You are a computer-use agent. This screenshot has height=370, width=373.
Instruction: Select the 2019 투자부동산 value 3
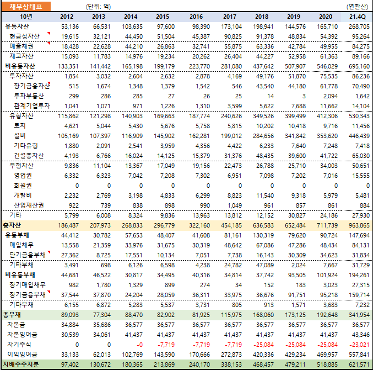pyautogui.click(x=304, y=96)
